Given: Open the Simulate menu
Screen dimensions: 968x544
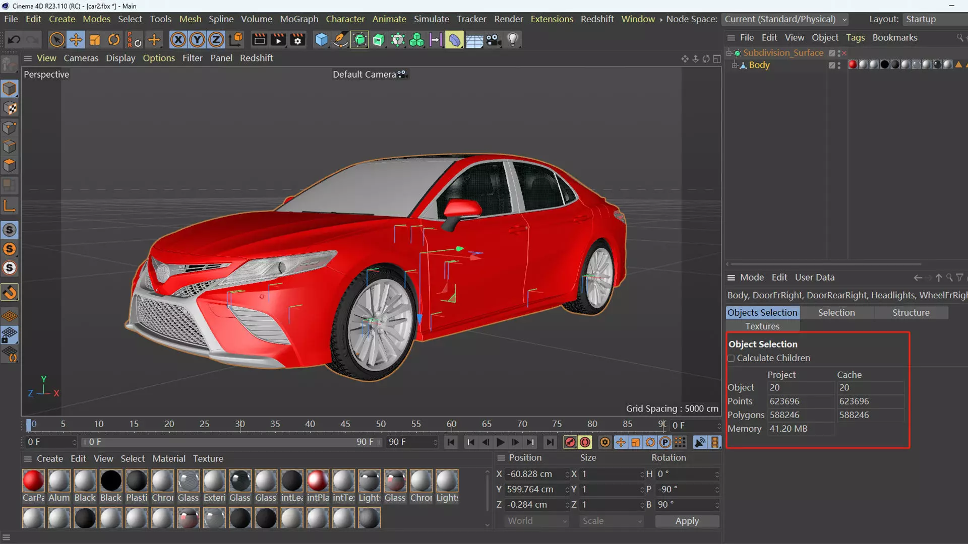Looking at the screenshot, I should click(432, 19).
